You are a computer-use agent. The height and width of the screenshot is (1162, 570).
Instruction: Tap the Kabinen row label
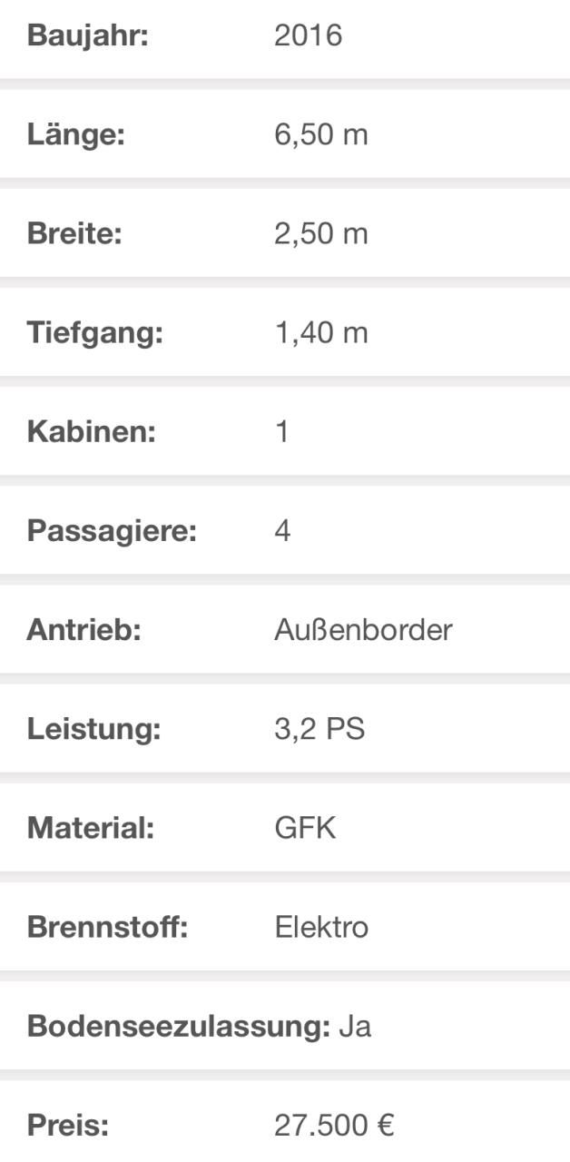point(92,432)
